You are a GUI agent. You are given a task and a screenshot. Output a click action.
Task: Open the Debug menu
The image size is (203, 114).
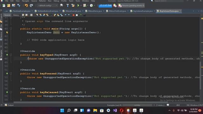[x=56, y=1]
